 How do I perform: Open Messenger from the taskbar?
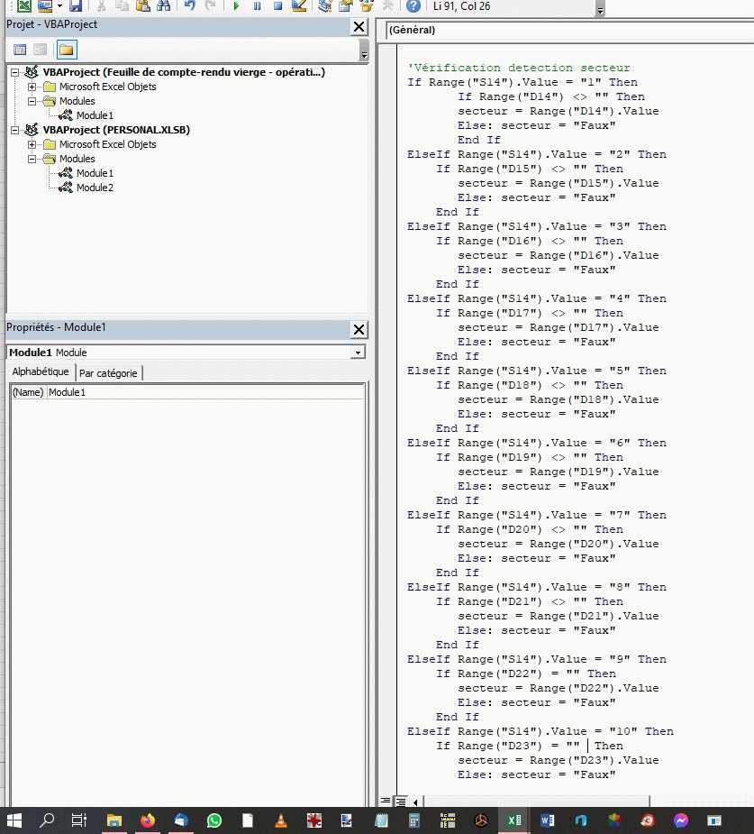coord(681,820)
